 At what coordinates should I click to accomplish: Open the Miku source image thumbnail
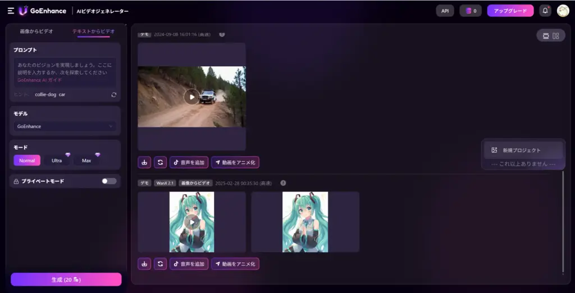pyautogui.click(x=305, y=222)
